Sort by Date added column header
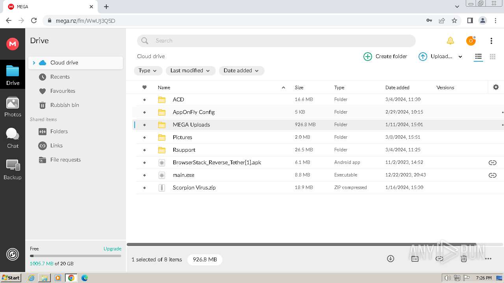 pos(397,88)
